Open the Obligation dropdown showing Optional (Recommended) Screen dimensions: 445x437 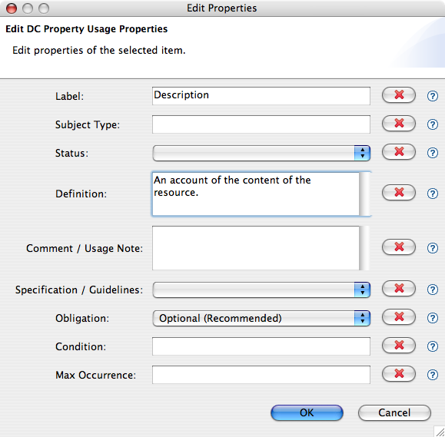261,318
